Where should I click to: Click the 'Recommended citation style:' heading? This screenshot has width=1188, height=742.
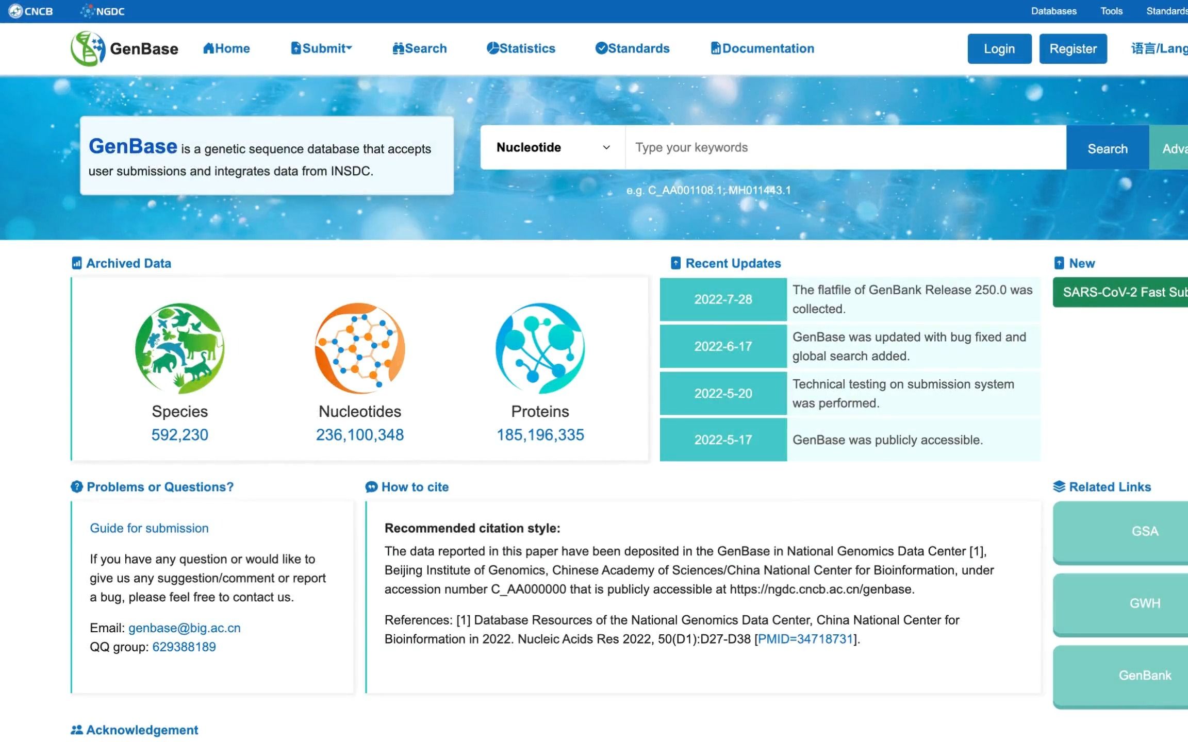[472, 528]
